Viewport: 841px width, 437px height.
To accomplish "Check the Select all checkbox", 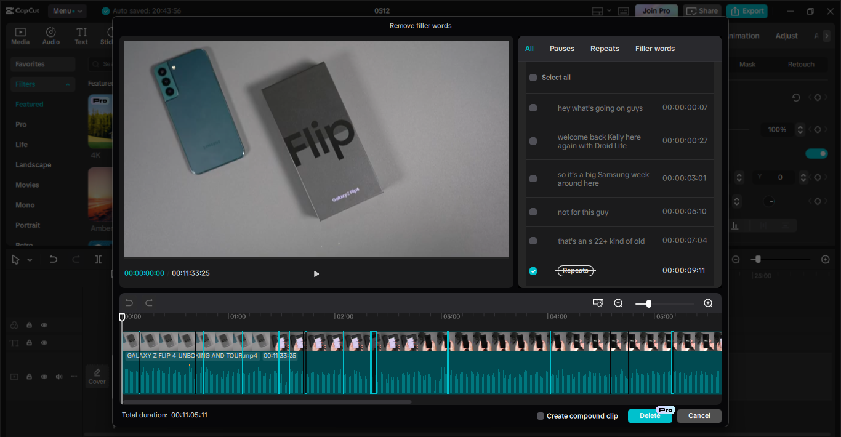I will 533,77.
